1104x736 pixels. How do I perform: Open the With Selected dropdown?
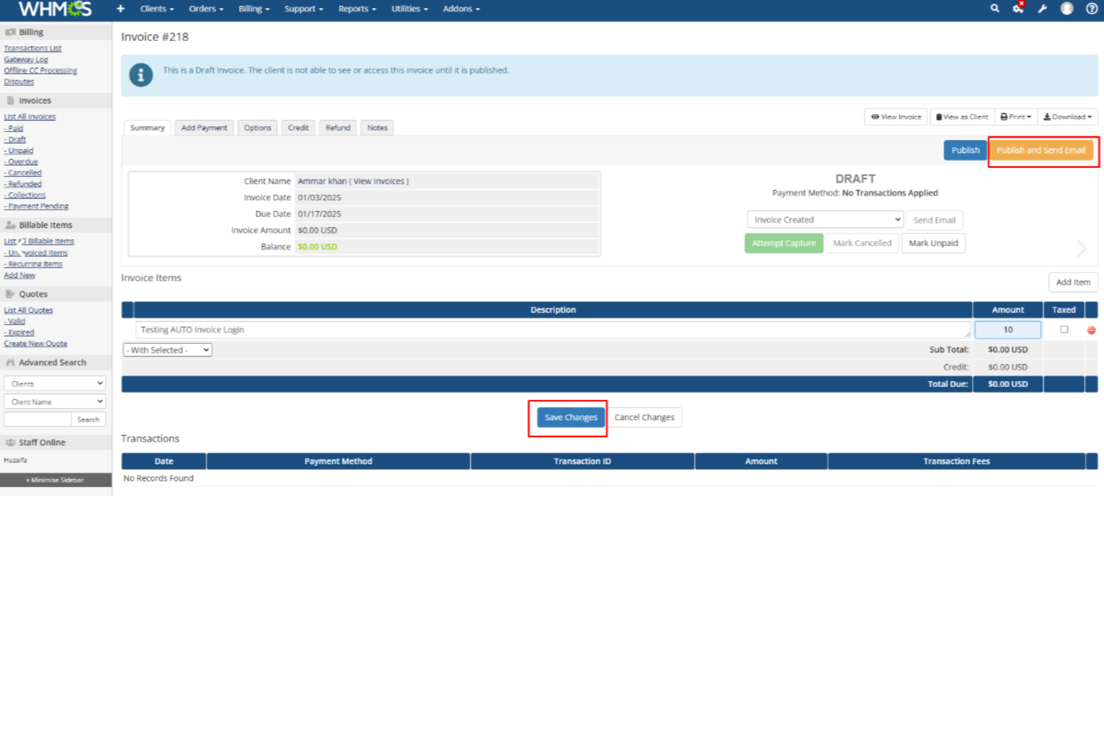pos(167,350)
